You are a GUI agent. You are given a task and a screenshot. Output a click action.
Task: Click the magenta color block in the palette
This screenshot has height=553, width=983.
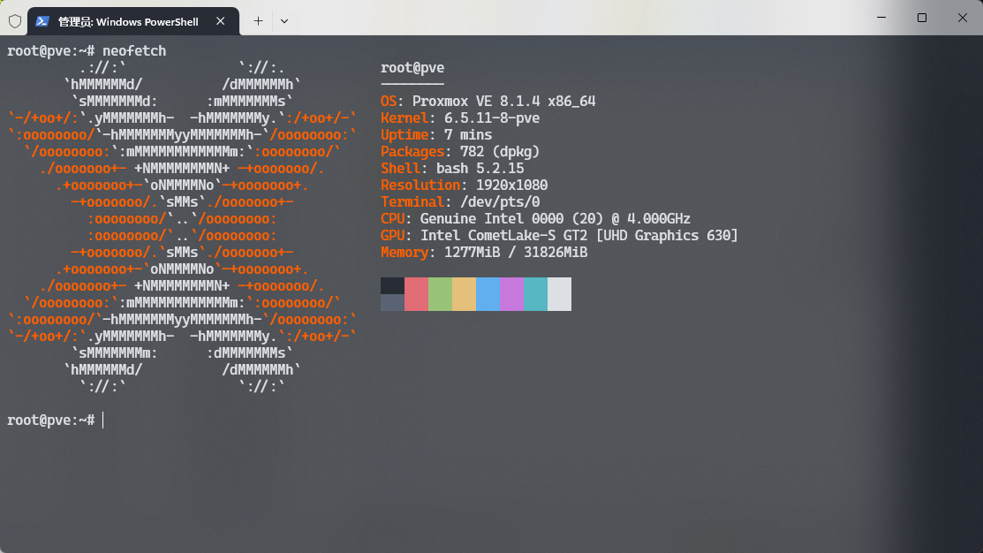pyautogui.click(x=511, y=294)
